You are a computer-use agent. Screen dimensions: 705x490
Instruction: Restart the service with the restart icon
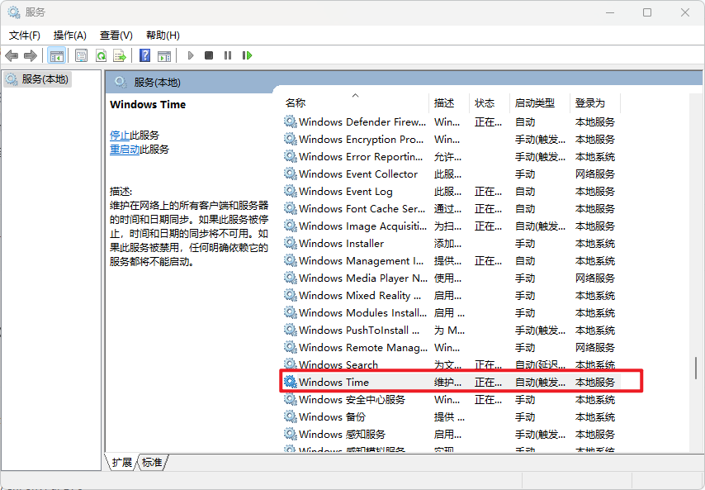247,55
